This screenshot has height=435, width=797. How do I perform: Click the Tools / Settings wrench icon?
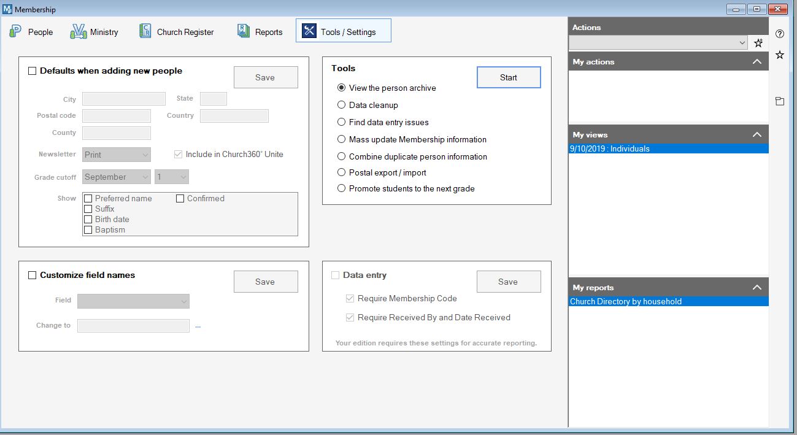309,31
